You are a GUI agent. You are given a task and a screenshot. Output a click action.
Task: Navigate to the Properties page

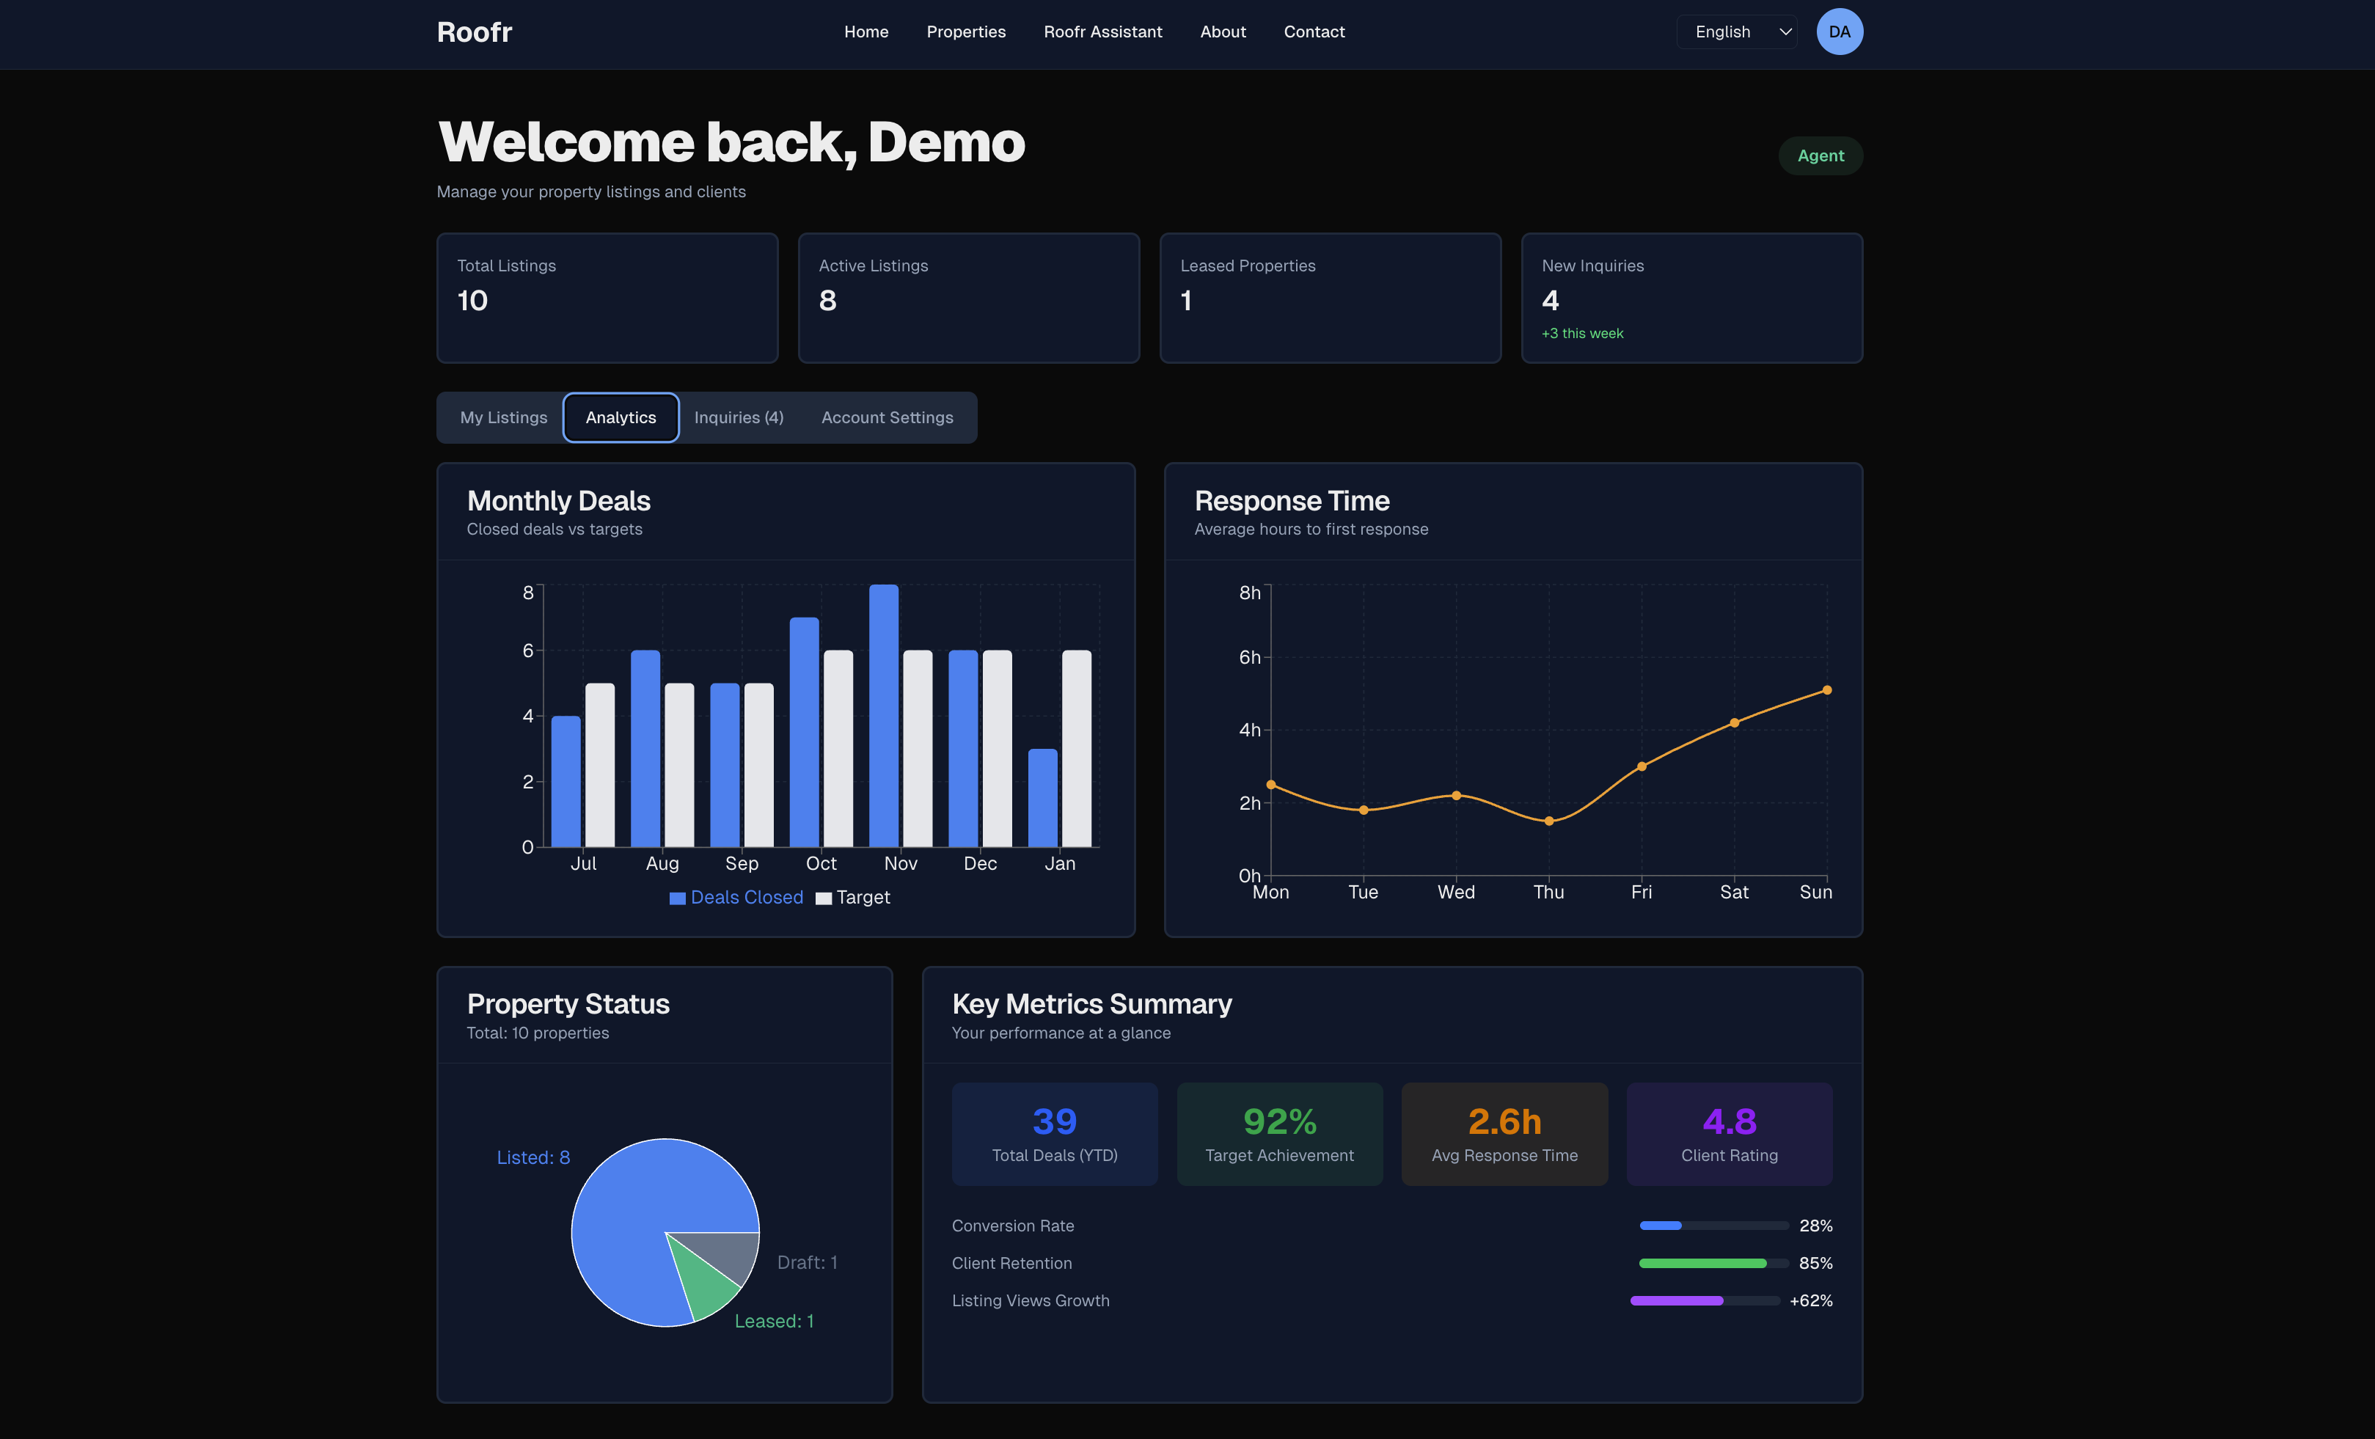966,31
